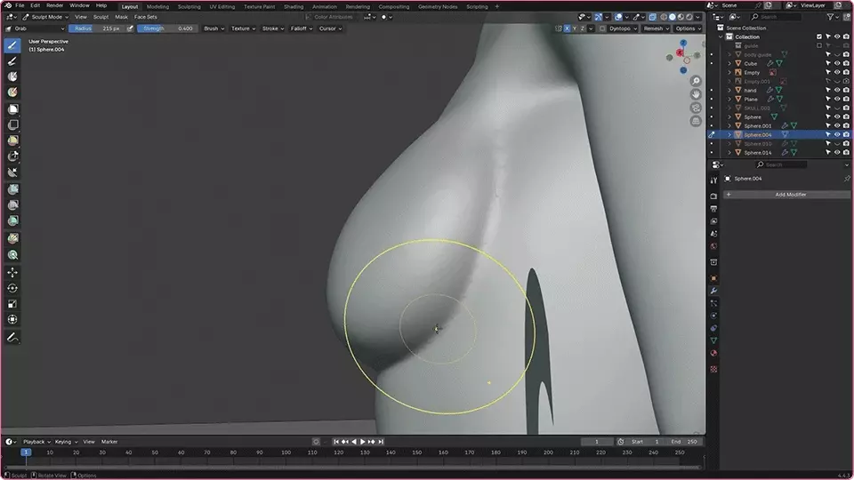Adjust the brush Strength slider
Image resolution: width=854 pixels, height=480 pixels.
pos(167,28)
